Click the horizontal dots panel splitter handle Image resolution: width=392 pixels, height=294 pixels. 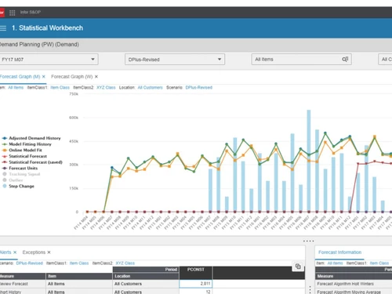[309, 241]
